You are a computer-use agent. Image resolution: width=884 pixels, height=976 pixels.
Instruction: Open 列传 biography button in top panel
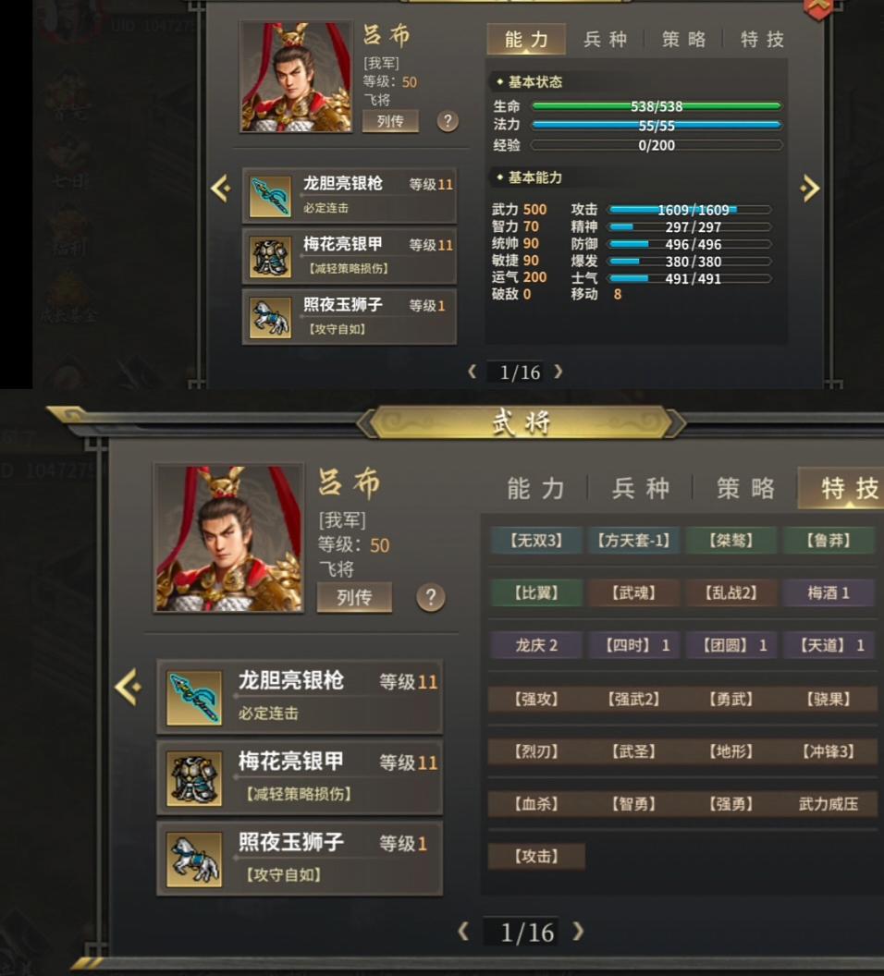[x=390, y=121]
